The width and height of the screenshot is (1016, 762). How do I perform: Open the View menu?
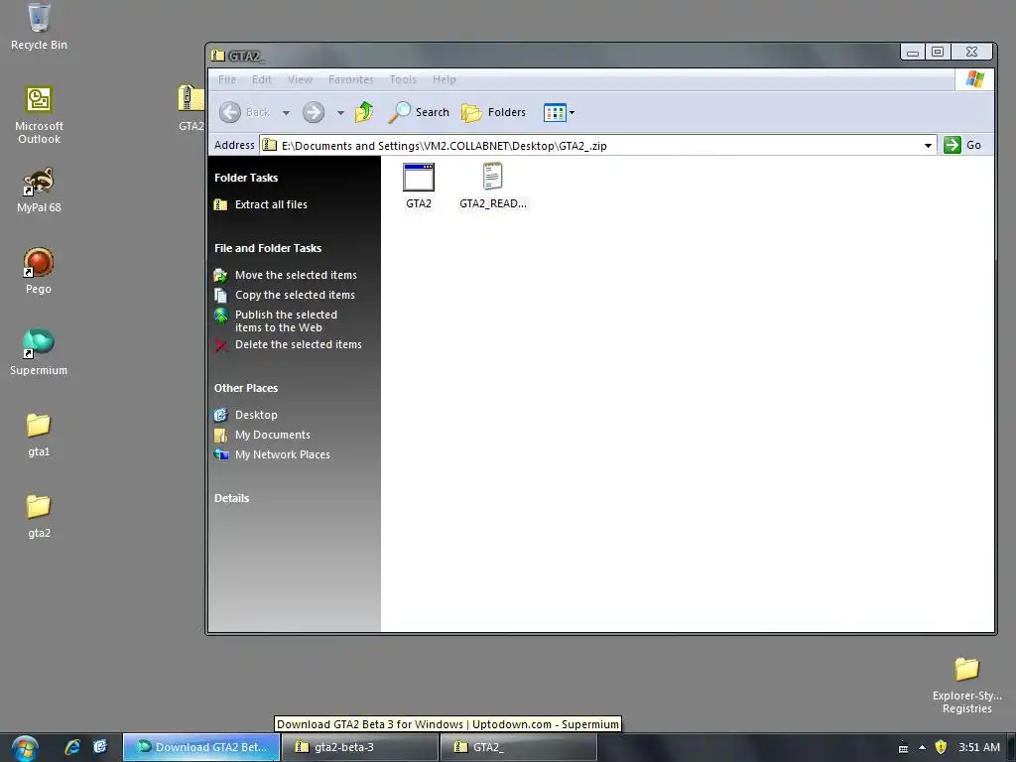[x=300, y=79]
